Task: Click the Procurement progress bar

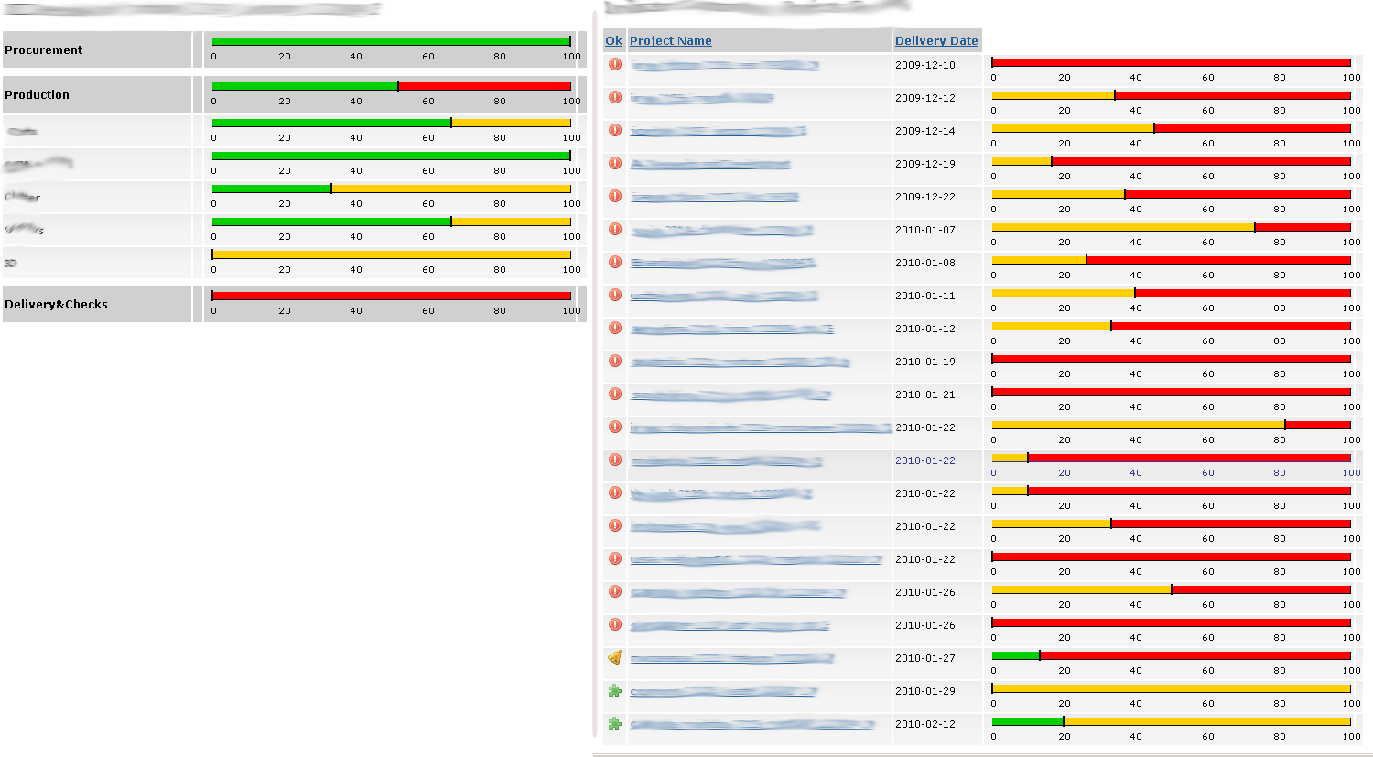Action: coord(391,41)
